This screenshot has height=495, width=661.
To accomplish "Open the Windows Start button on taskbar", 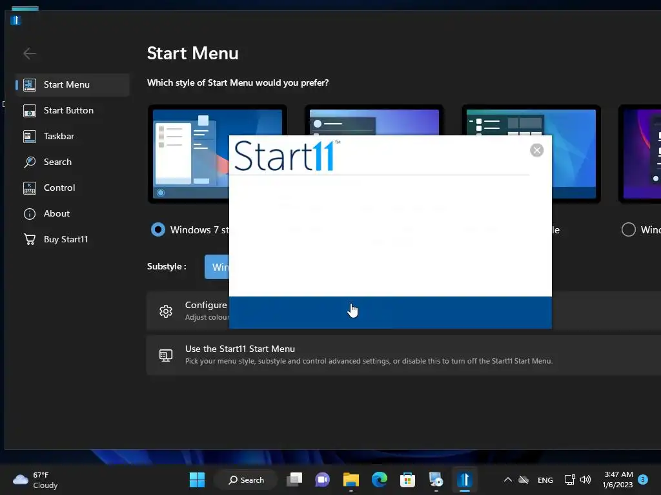I will point(197,480).
